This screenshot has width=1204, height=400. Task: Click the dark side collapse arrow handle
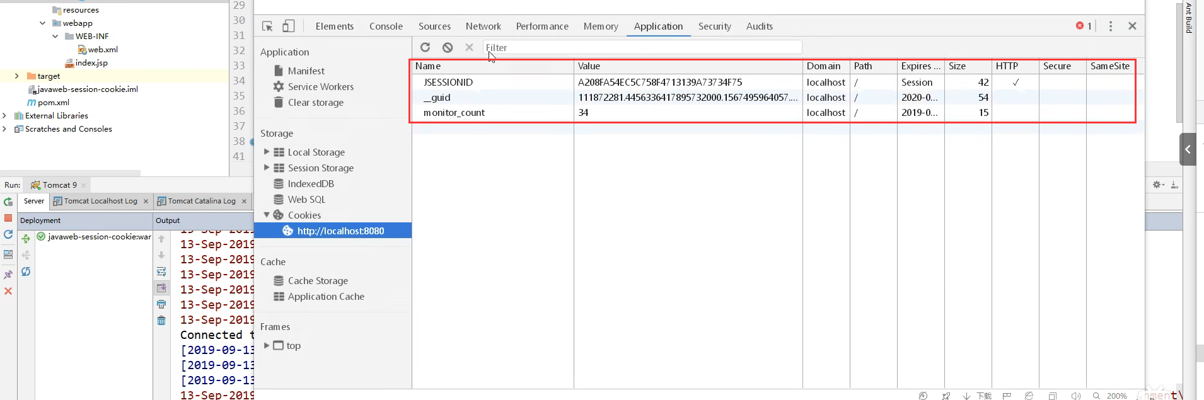[1188, 149]
